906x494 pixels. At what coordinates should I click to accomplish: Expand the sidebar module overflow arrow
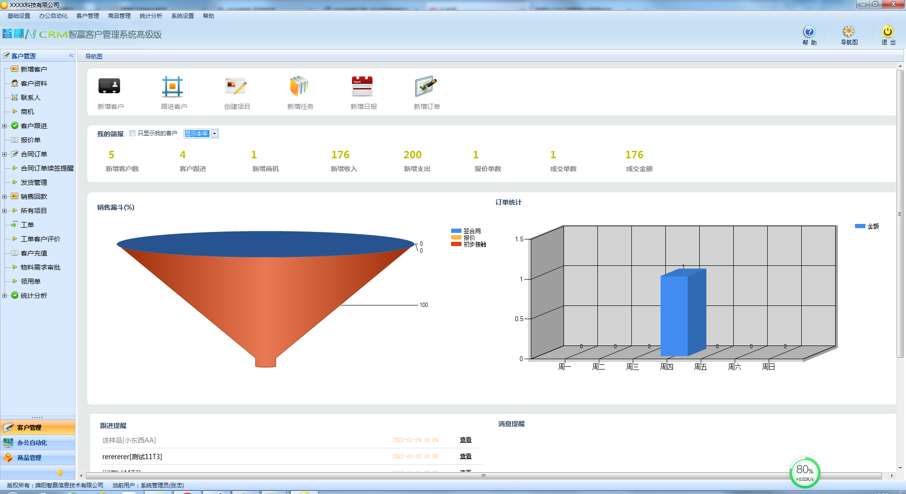[70, 473]
